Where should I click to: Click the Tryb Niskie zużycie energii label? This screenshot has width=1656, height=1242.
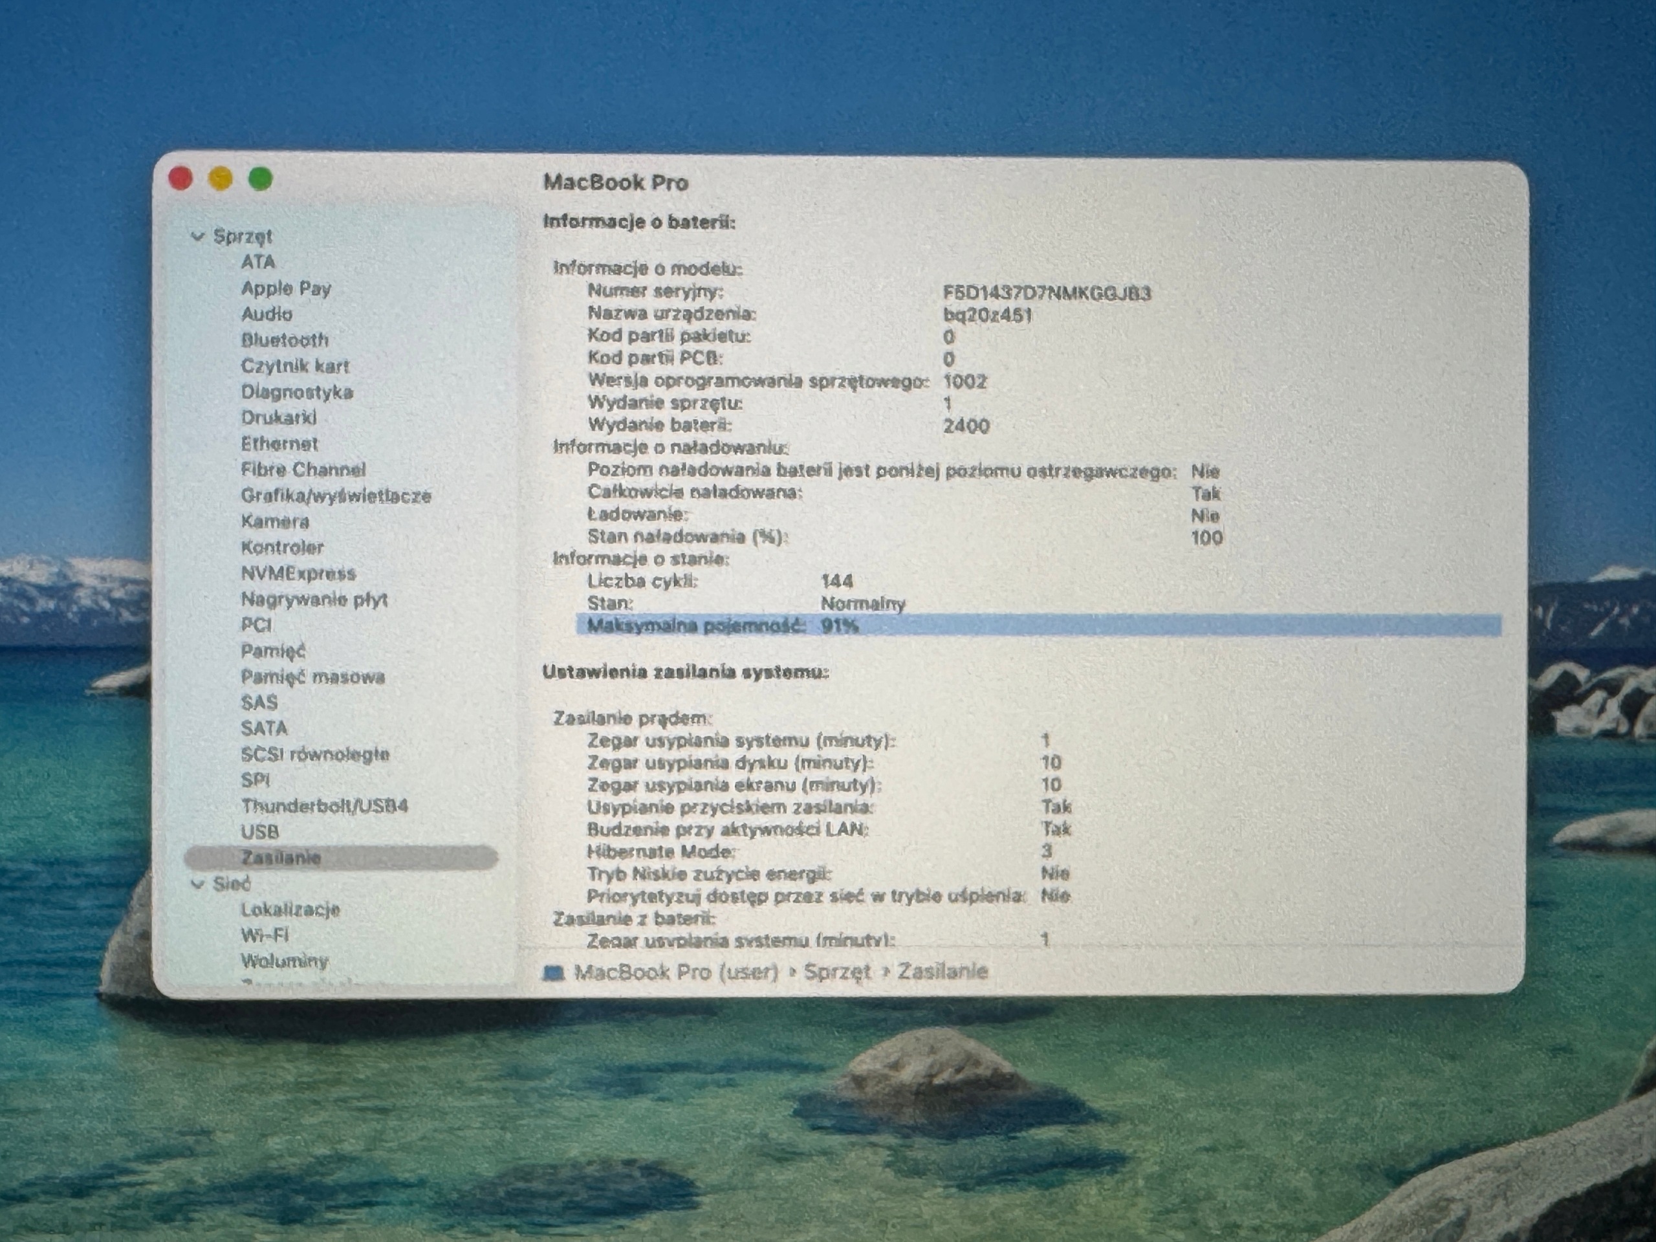(709, 875)
